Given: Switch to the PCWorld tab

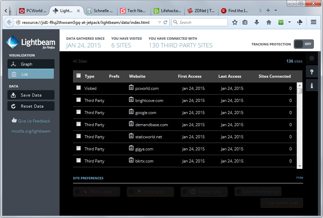Looking at the screenshot, I should pyautogui.click(x=33, y=11).
